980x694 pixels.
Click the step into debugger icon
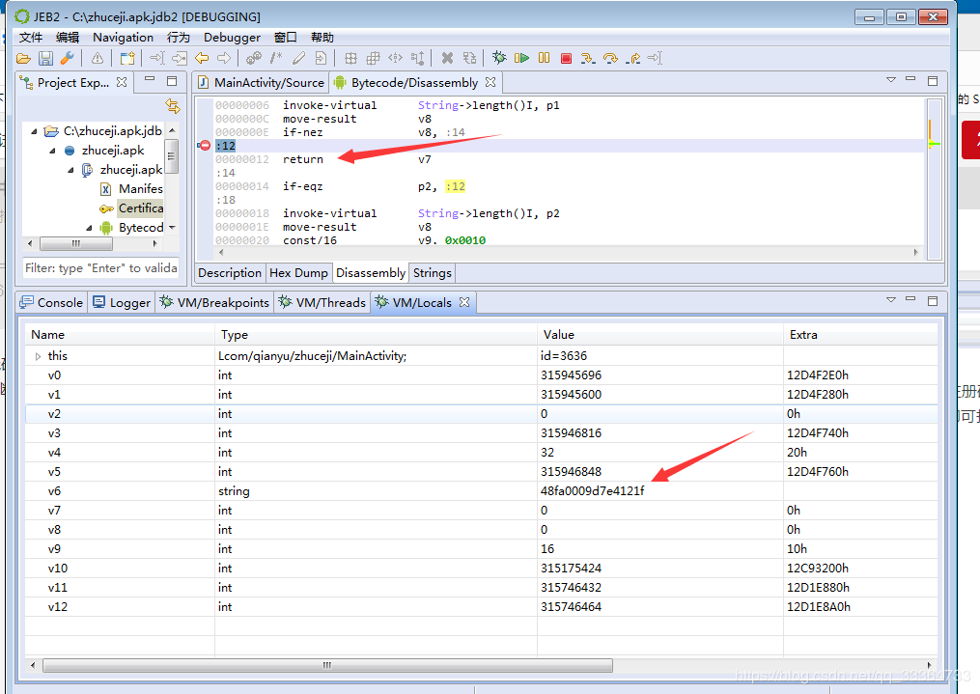point(587,59)
